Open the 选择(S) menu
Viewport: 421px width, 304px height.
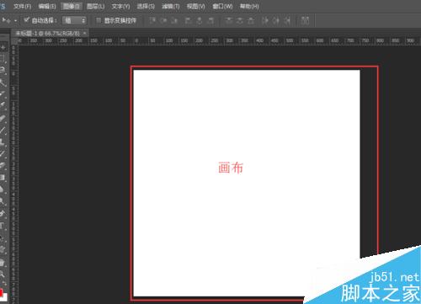[x=146, y=6]
